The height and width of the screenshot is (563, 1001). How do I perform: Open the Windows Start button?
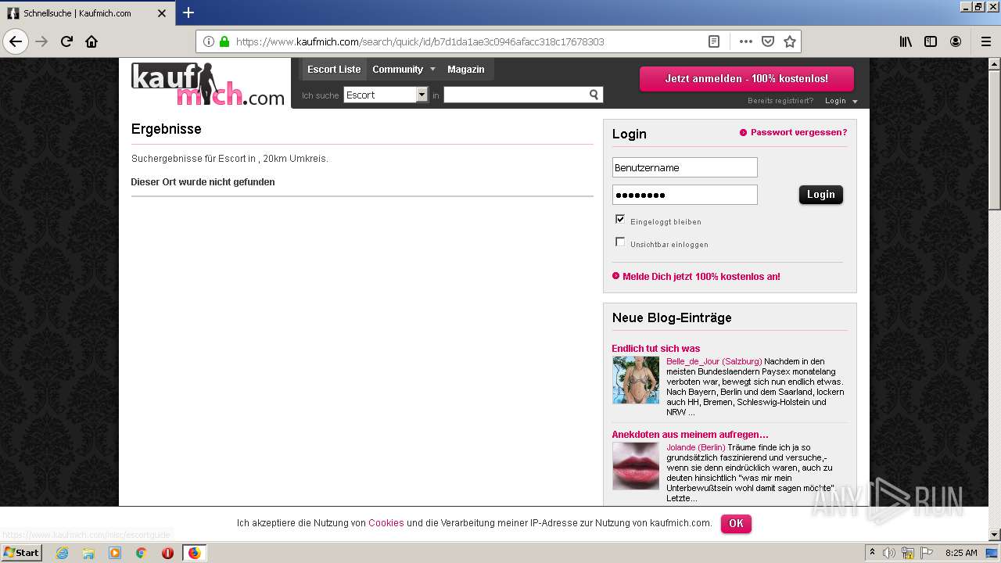(x=21, y=553)
